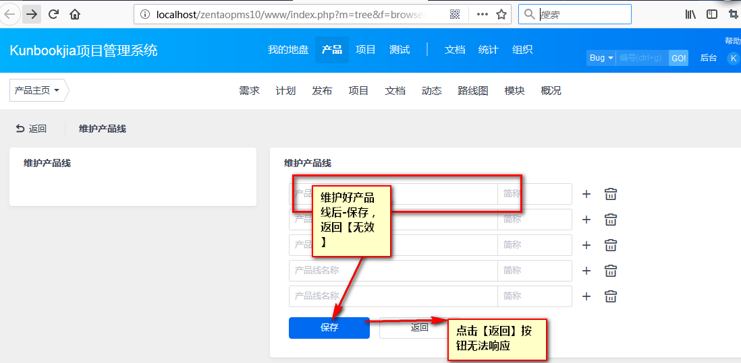Screen dimensions: 741x363
Task: Click the add row plus icon in the second product line row
Action: pyautogui.click(x=586, y=220)
